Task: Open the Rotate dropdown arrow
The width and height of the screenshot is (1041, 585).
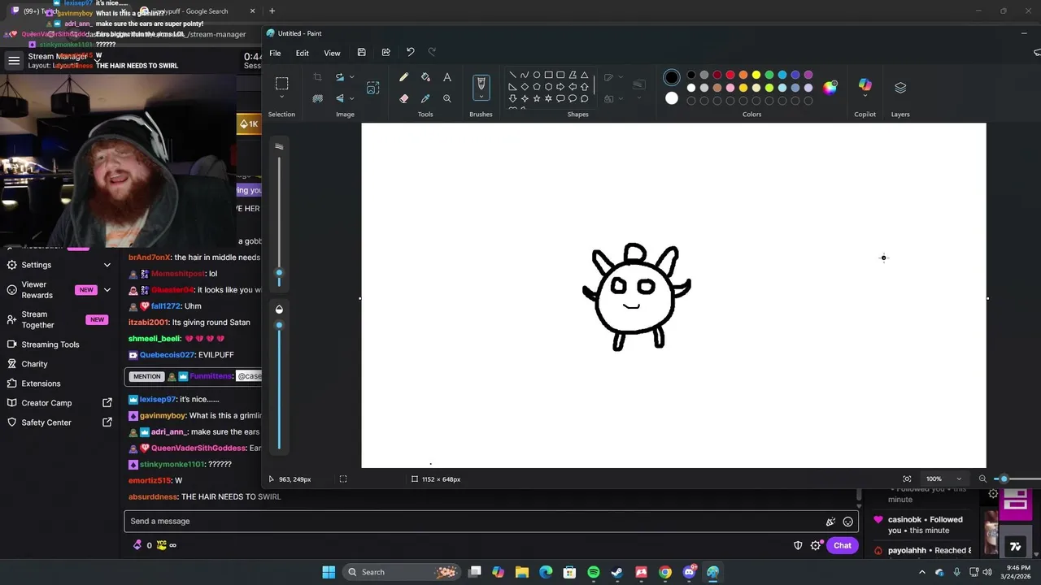Action: click(x=351, y=77)
